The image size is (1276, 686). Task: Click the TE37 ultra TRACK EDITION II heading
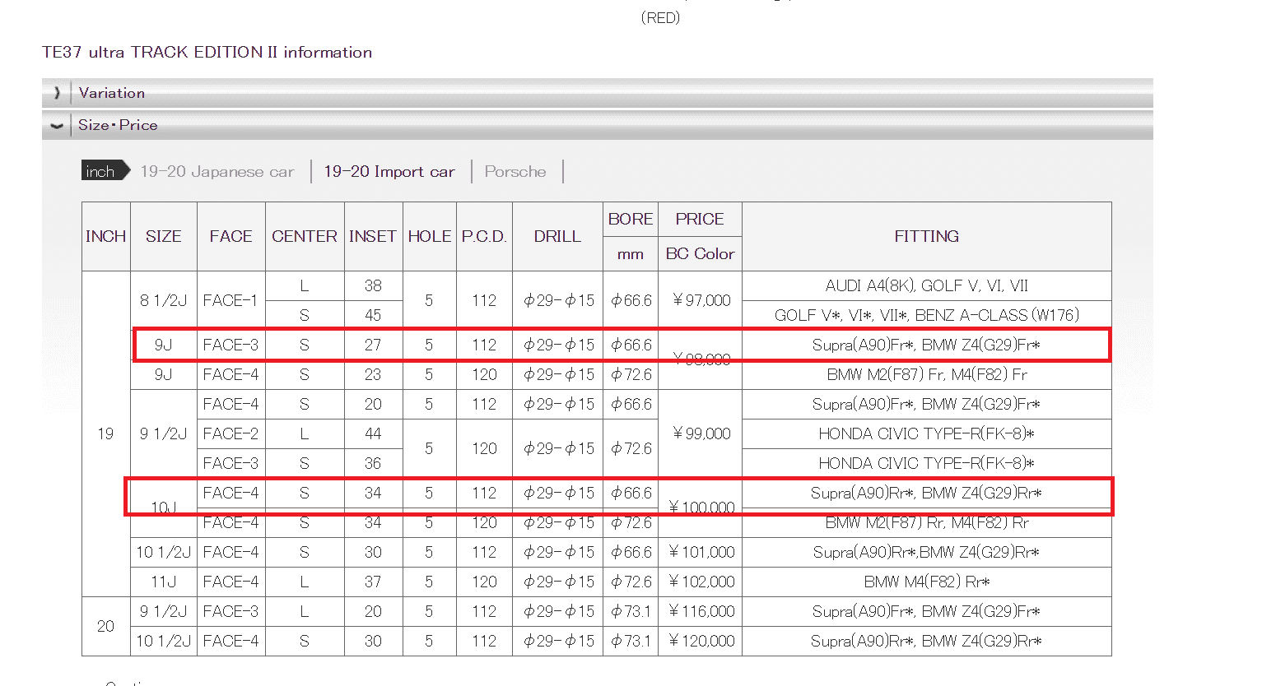[x=207, y=52]
